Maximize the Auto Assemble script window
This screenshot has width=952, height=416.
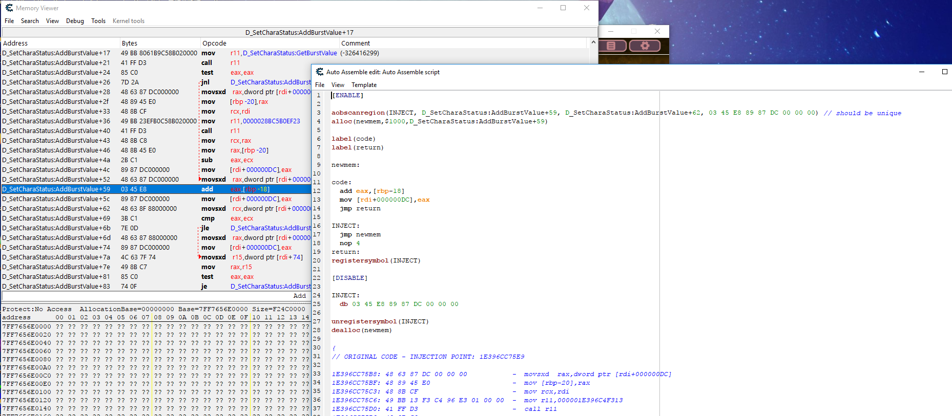pyautogui.click(x=944, y=72)
